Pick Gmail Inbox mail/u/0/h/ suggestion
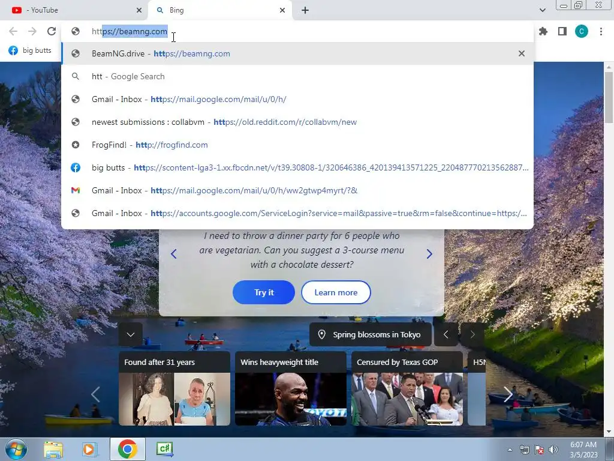The height and width of the screenshot is (461, 614). tap(297, 99)
